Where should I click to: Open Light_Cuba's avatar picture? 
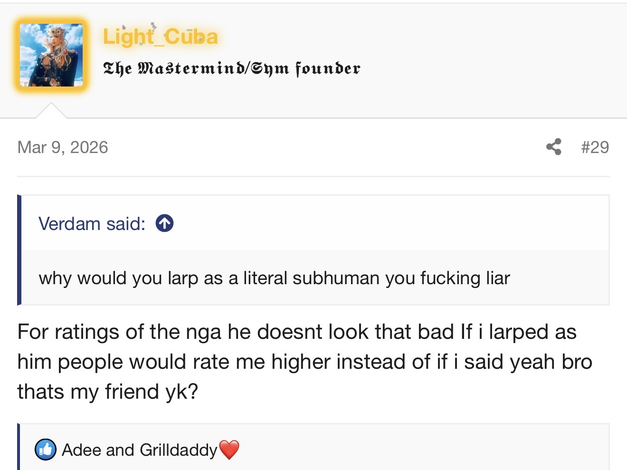pyautogui.click(x=51, y=55)
